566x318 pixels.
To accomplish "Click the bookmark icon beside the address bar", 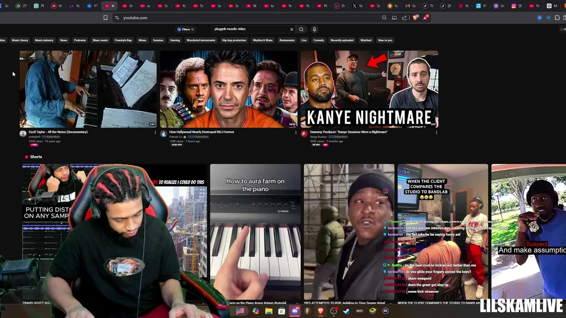I will tap(105, 18).
